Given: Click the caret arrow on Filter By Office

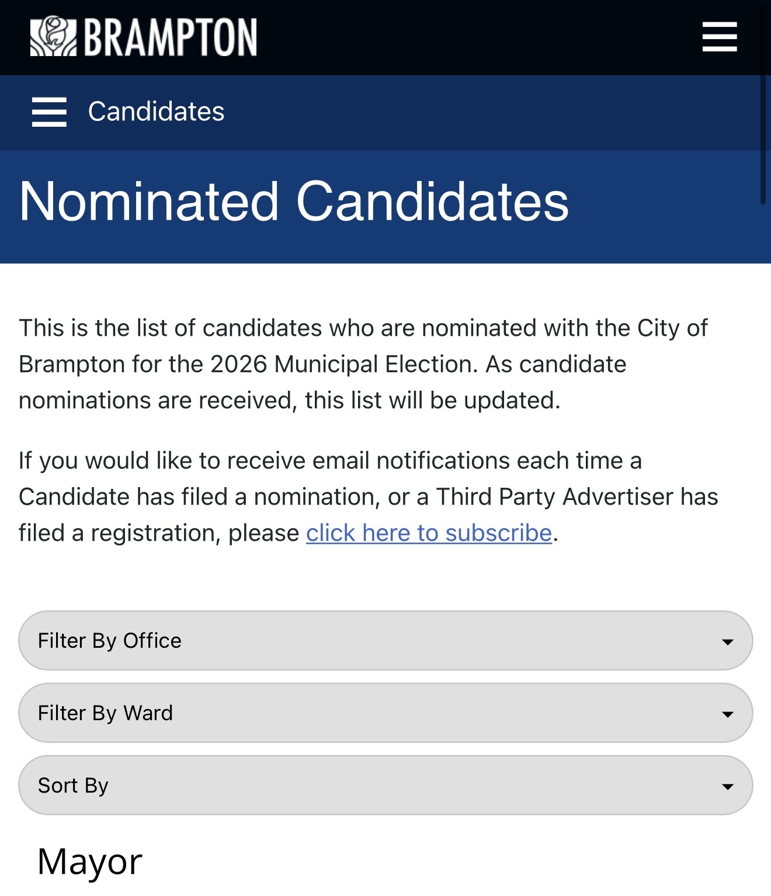Looking at the screenshot, I should pyautogui.click(x=727, y=642).
